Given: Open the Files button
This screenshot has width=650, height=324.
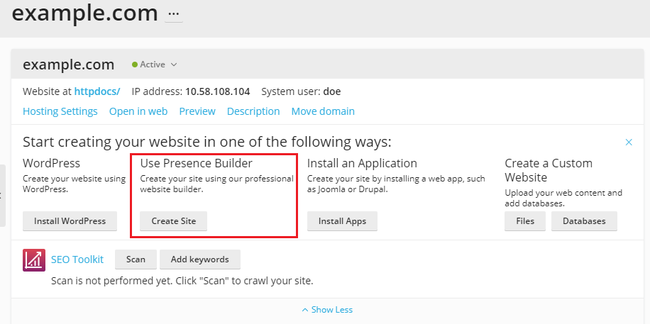Looking at the screenshot, I should [x=525, y=221].
